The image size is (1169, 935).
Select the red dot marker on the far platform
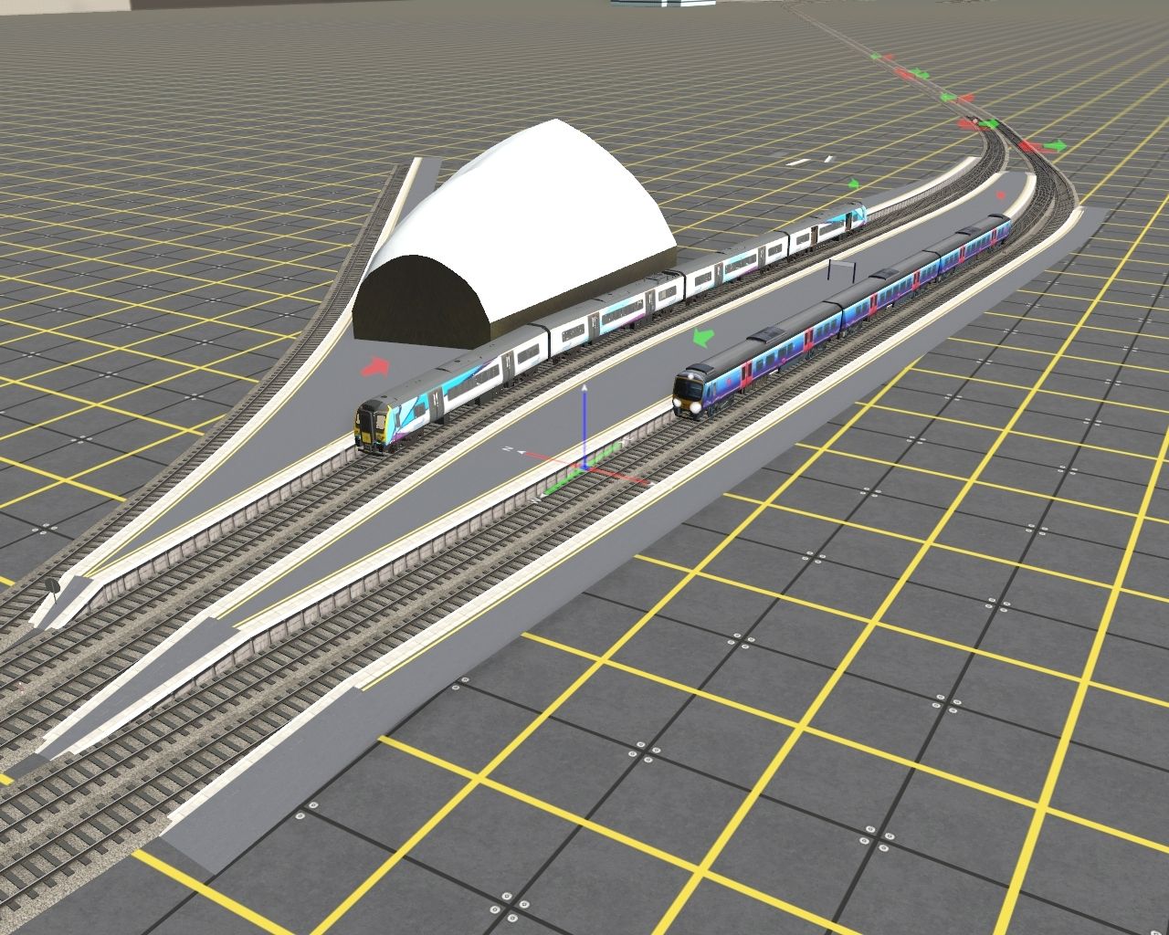coord(1001,194)
